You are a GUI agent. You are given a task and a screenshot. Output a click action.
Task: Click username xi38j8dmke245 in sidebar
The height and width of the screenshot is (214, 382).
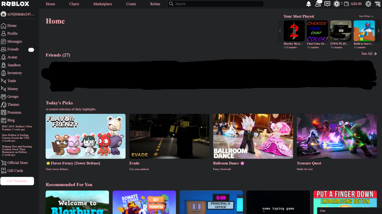pos(21,14)
